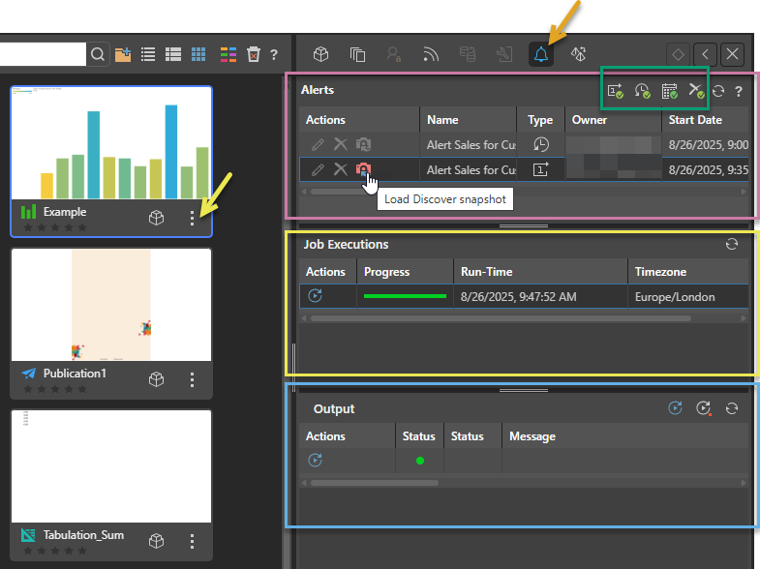
Task: Sort alerts by the Name column header
Action: click(443, 120)
